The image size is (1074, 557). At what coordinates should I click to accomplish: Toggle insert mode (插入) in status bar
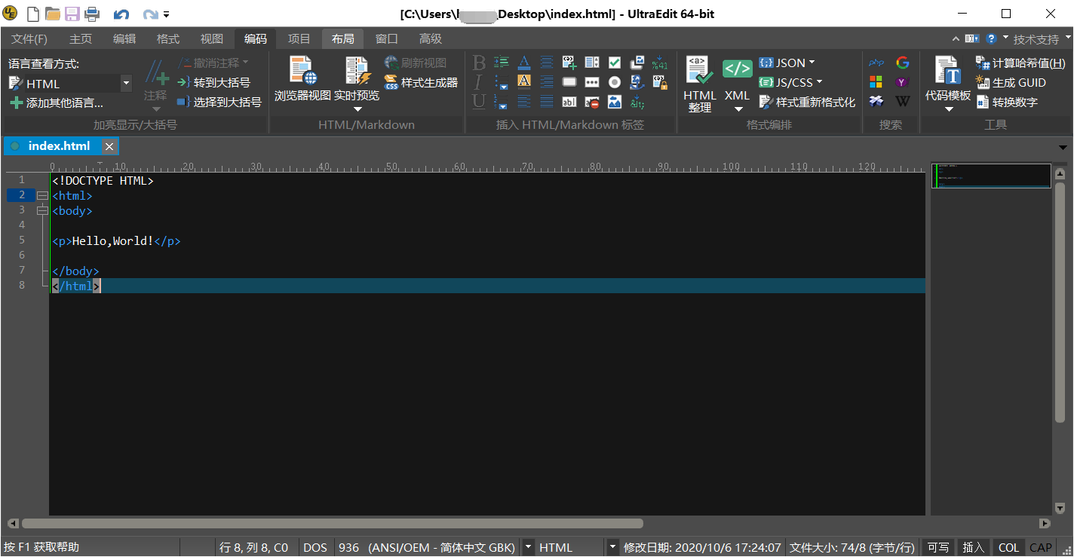coord(974,548)
